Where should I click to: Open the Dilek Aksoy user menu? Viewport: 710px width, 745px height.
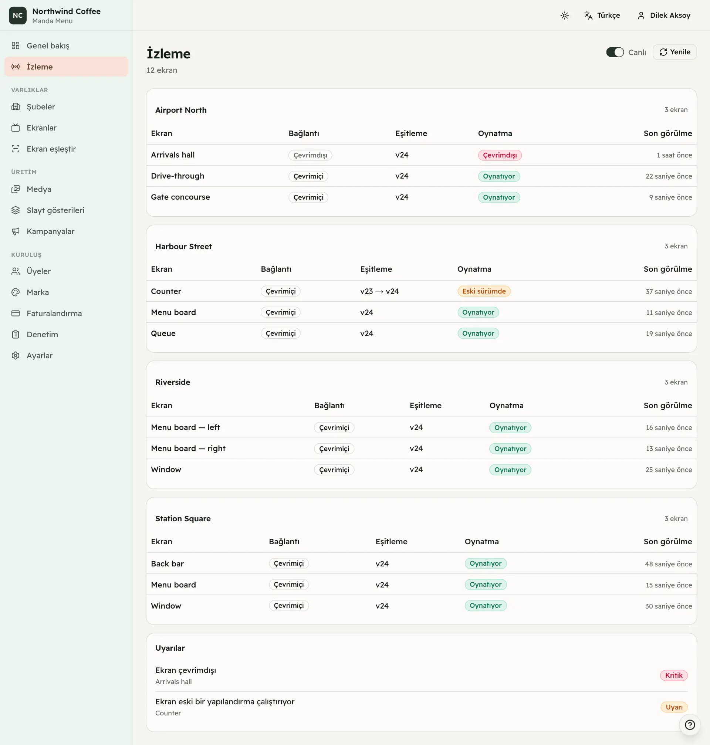click(x=664, y=16)
